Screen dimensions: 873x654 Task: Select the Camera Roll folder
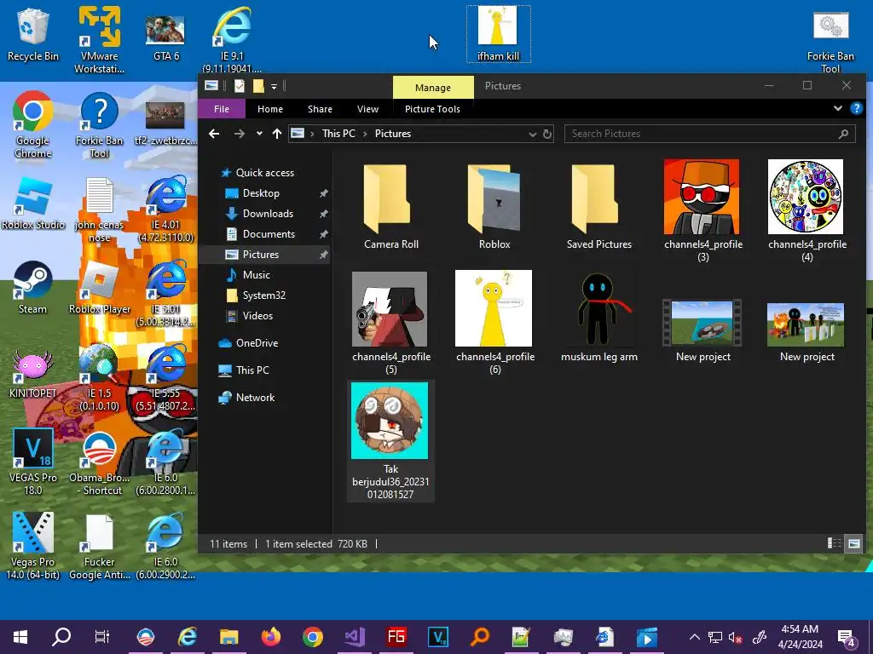[x=390, y=207]
